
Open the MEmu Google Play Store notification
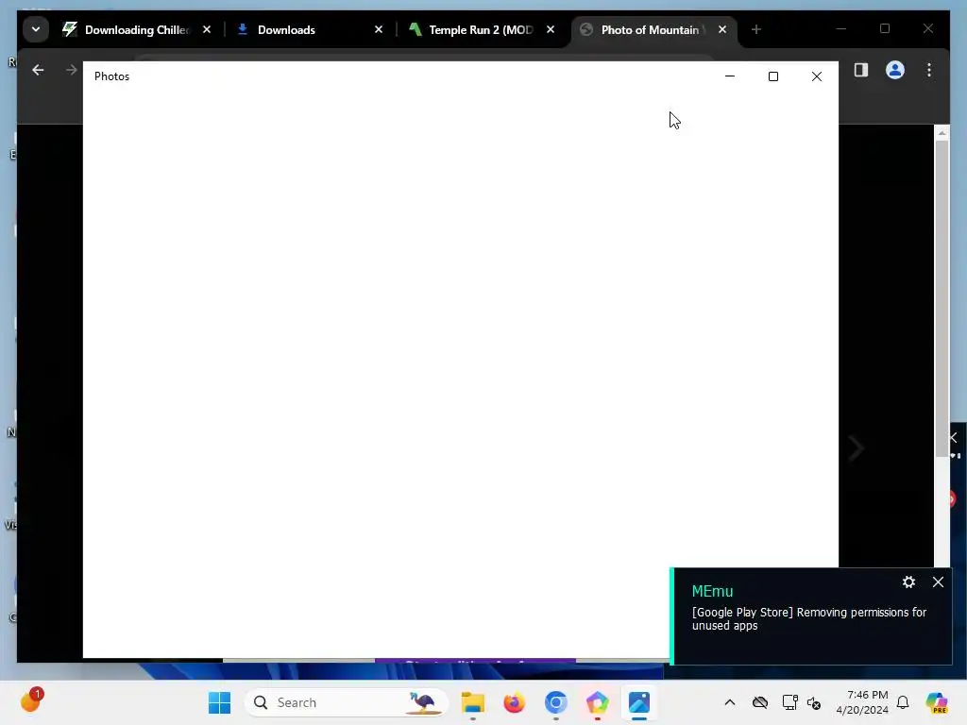[809, 618]
